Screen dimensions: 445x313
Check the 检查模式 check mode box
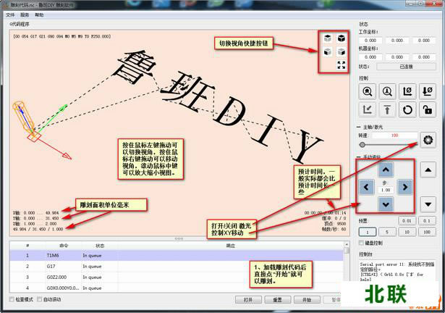pyautogui.click(x=11, y=299)
